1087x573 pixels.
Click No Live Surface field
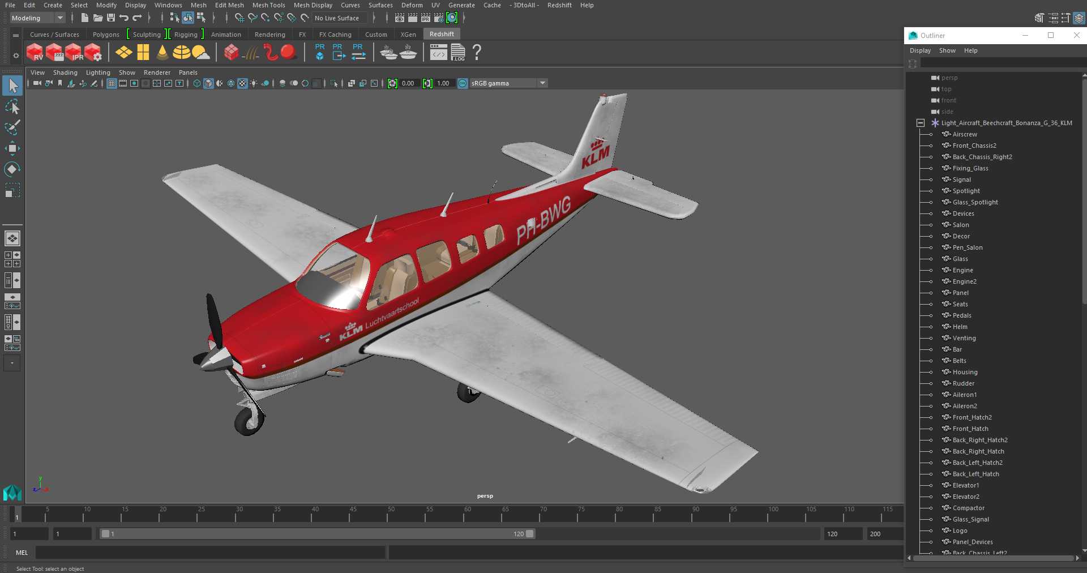341,18
